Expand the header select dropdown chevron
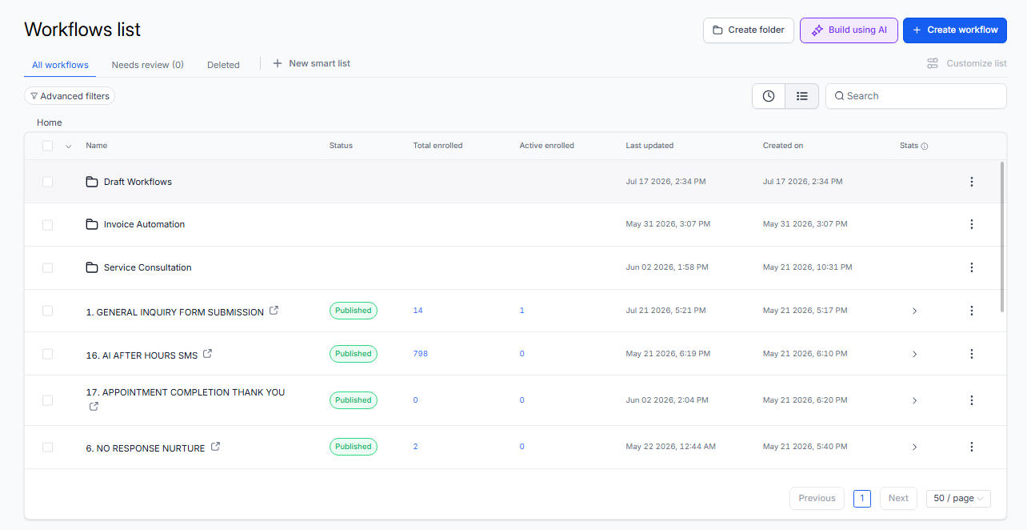Viewport: 1027px width, 530px height. (68, 147)
